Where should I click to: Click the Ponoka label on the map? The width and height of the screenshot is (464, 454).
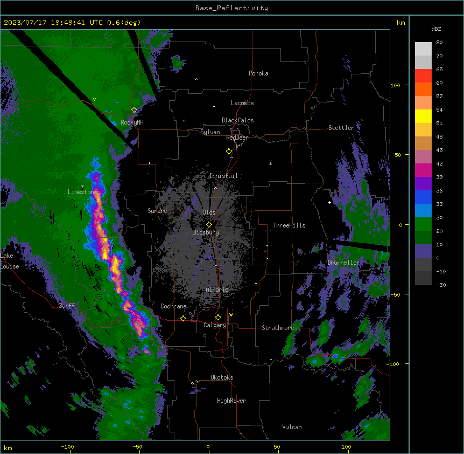[x=258, y=73]
